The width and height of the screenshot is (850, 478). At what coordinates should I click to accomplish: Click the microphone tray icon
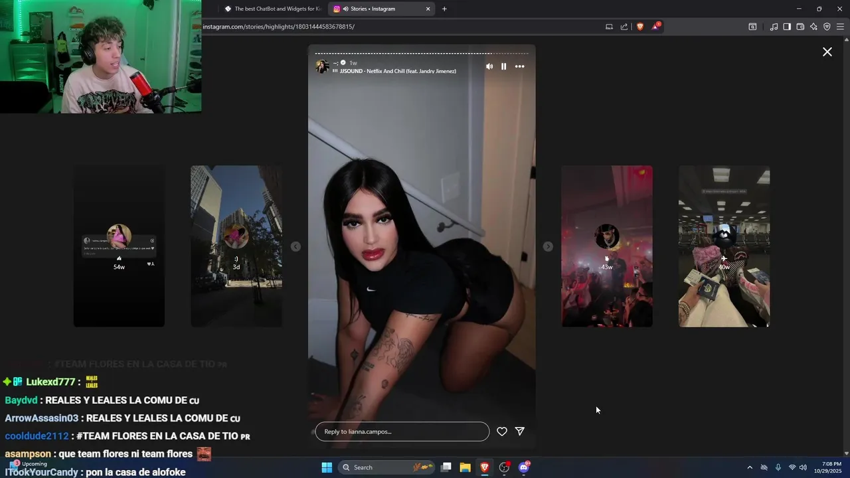tap(778, 467)
